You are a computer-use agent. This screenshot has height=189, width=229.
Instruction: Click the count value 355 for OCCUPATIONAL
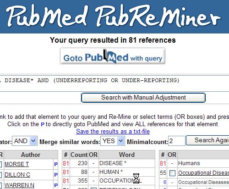pyautogui.click(x=82, y=181)
